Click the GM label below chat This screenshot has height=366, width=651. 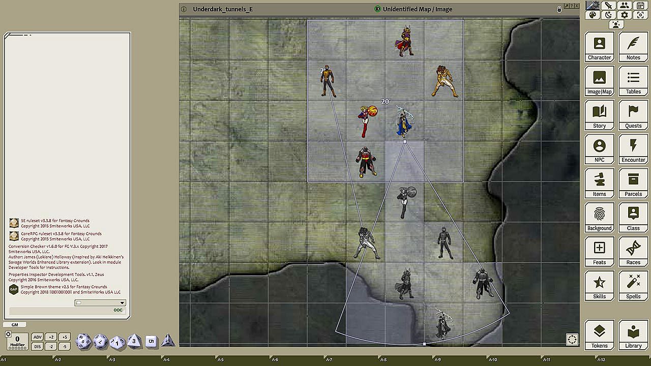coord(15,325)
